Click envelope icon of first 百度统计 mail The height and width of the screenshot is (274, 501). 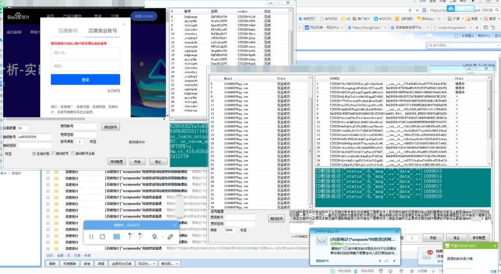[56, 172]
